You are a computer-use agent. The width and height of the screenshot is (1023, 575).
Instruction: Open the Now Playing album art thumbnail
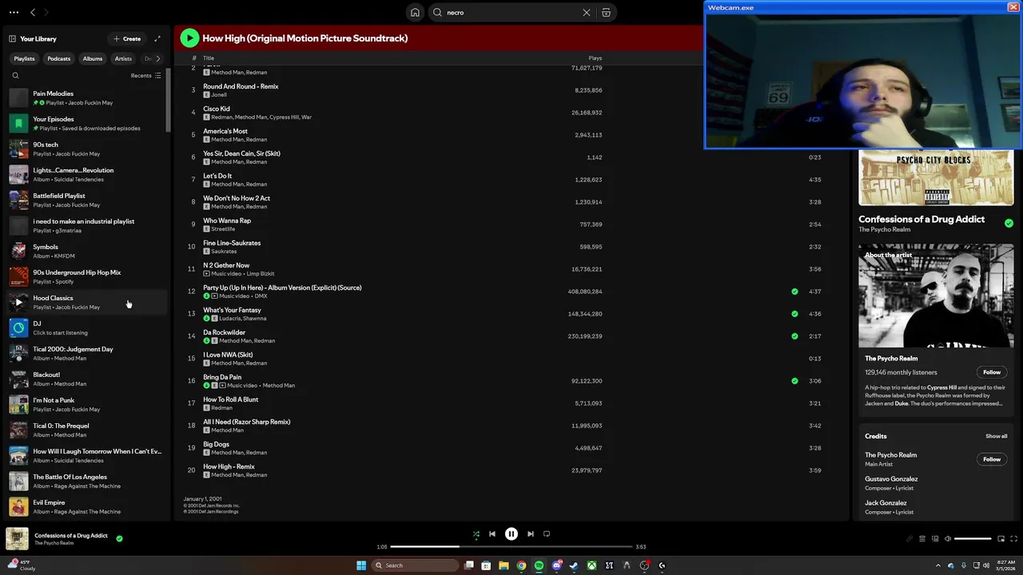tap(17, 539)
